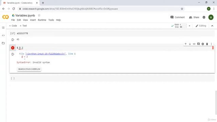
Task: Open a new browser tab
Action: pos(43,3)
